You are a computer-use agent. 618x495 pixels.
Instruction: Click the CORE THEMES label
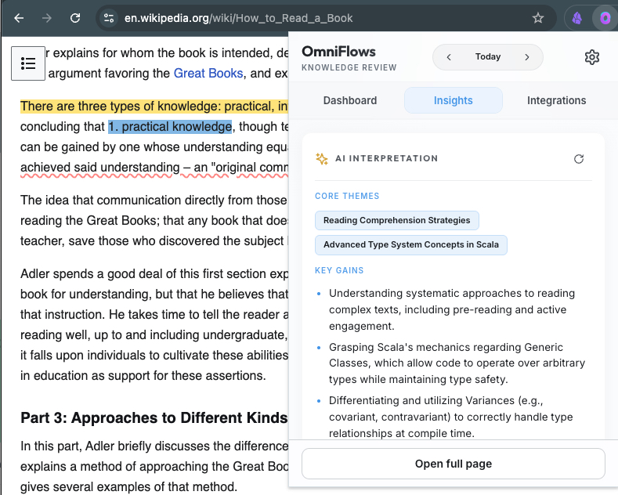[347, 196]
